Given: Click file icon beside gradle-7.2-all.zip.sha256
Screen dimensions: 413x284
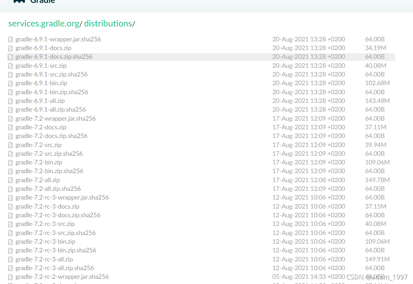Looking at the screenshot, I should click(10, 189).
